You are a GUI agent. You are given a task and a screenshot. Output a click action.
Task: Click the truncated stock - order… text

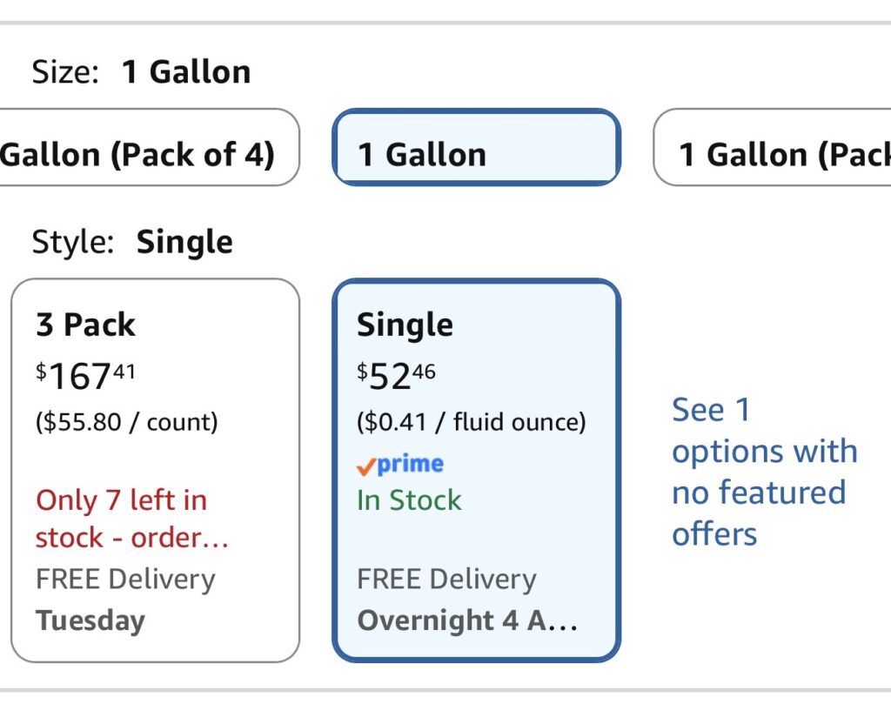pyautogui.click(x=132, y=538)
